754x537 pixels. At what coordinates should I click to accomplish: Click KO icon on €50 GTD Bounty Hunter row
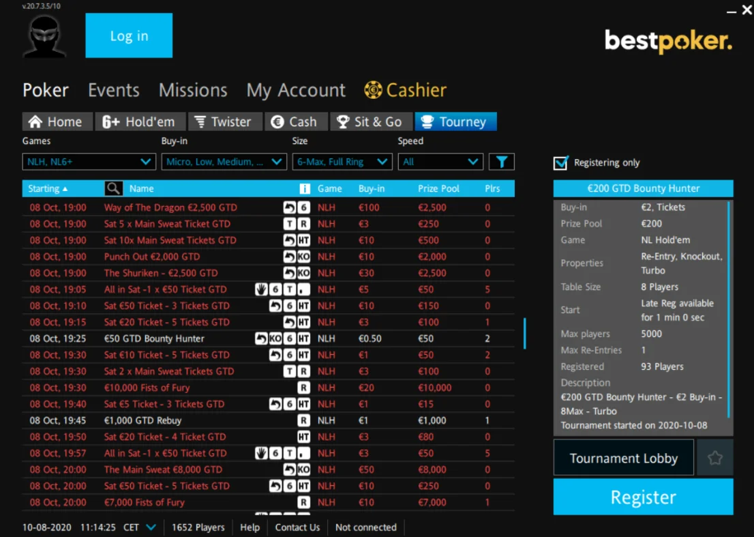click(275, 338)
